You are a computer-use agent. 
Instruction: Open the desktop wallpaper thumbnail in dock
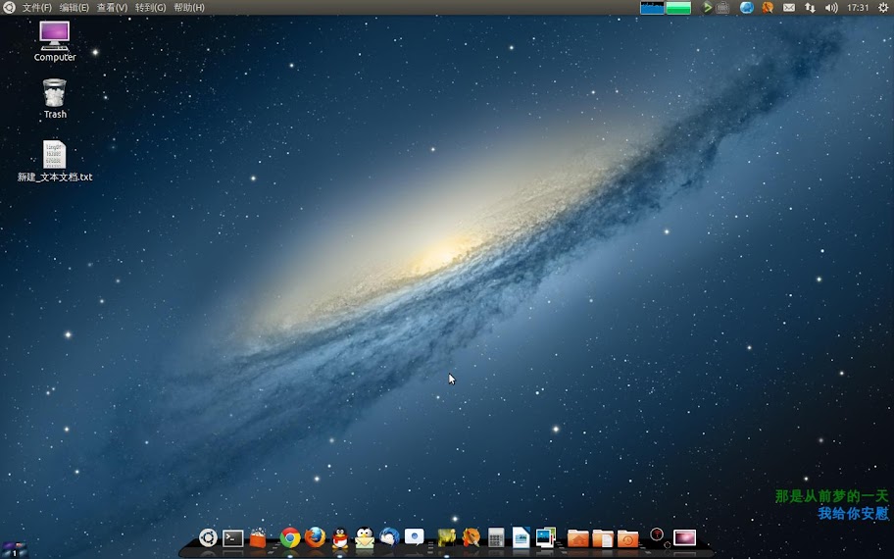(x=685, y=537)
